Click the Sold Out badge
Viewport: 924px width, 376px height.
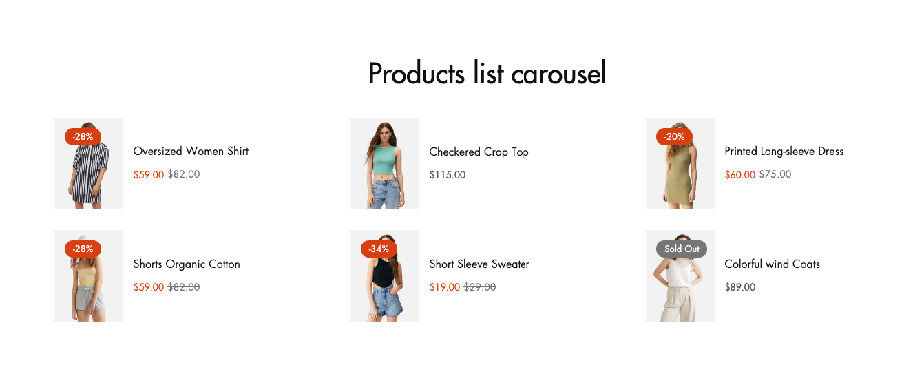(x=682, y=249)
